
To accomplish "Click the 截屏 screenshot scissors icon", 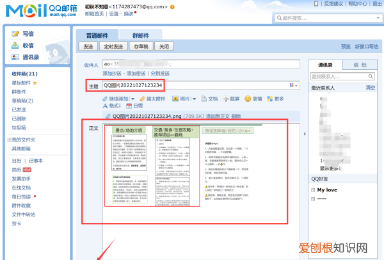I will click(x=226, y=99).
